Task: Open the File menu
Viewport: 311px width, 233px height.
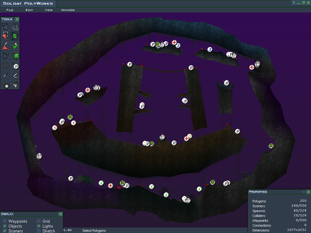Action: tap(10, 10)
